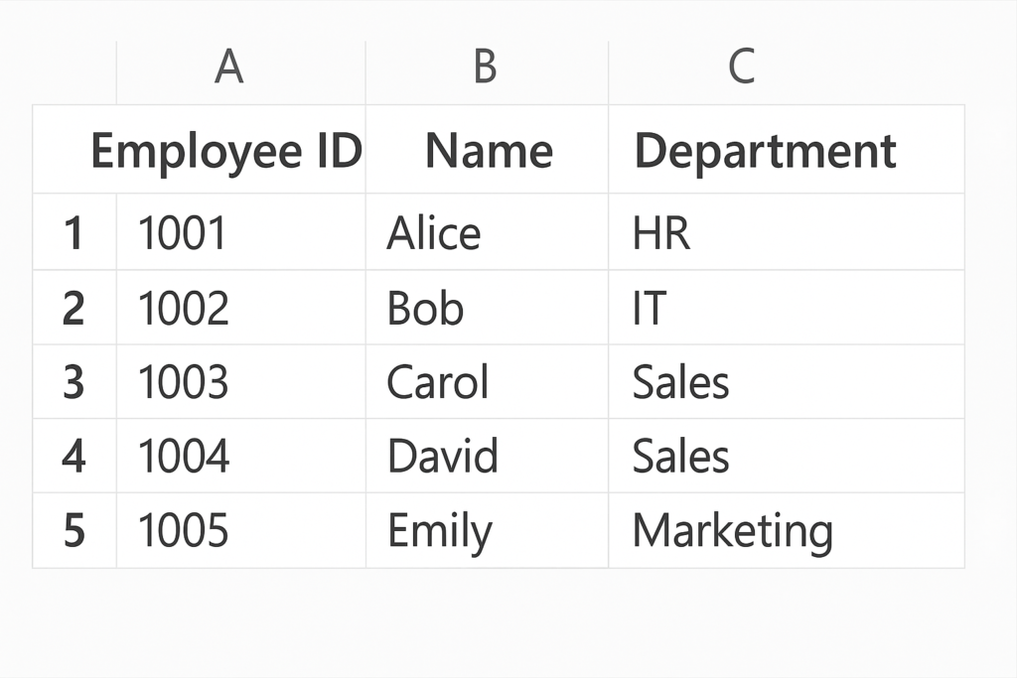The width and height of the screenshot is (1017, 678).
Task: Click the Bob name cell
Action: 425,308
